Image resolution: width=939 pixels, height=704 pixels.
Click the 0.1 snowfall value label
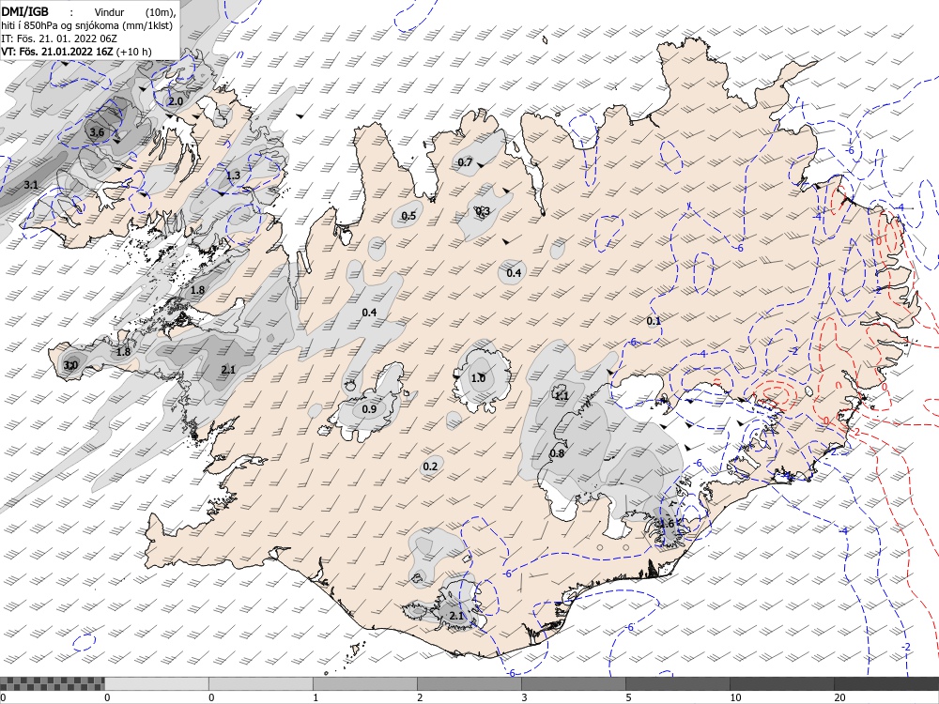tap(654, 321)
